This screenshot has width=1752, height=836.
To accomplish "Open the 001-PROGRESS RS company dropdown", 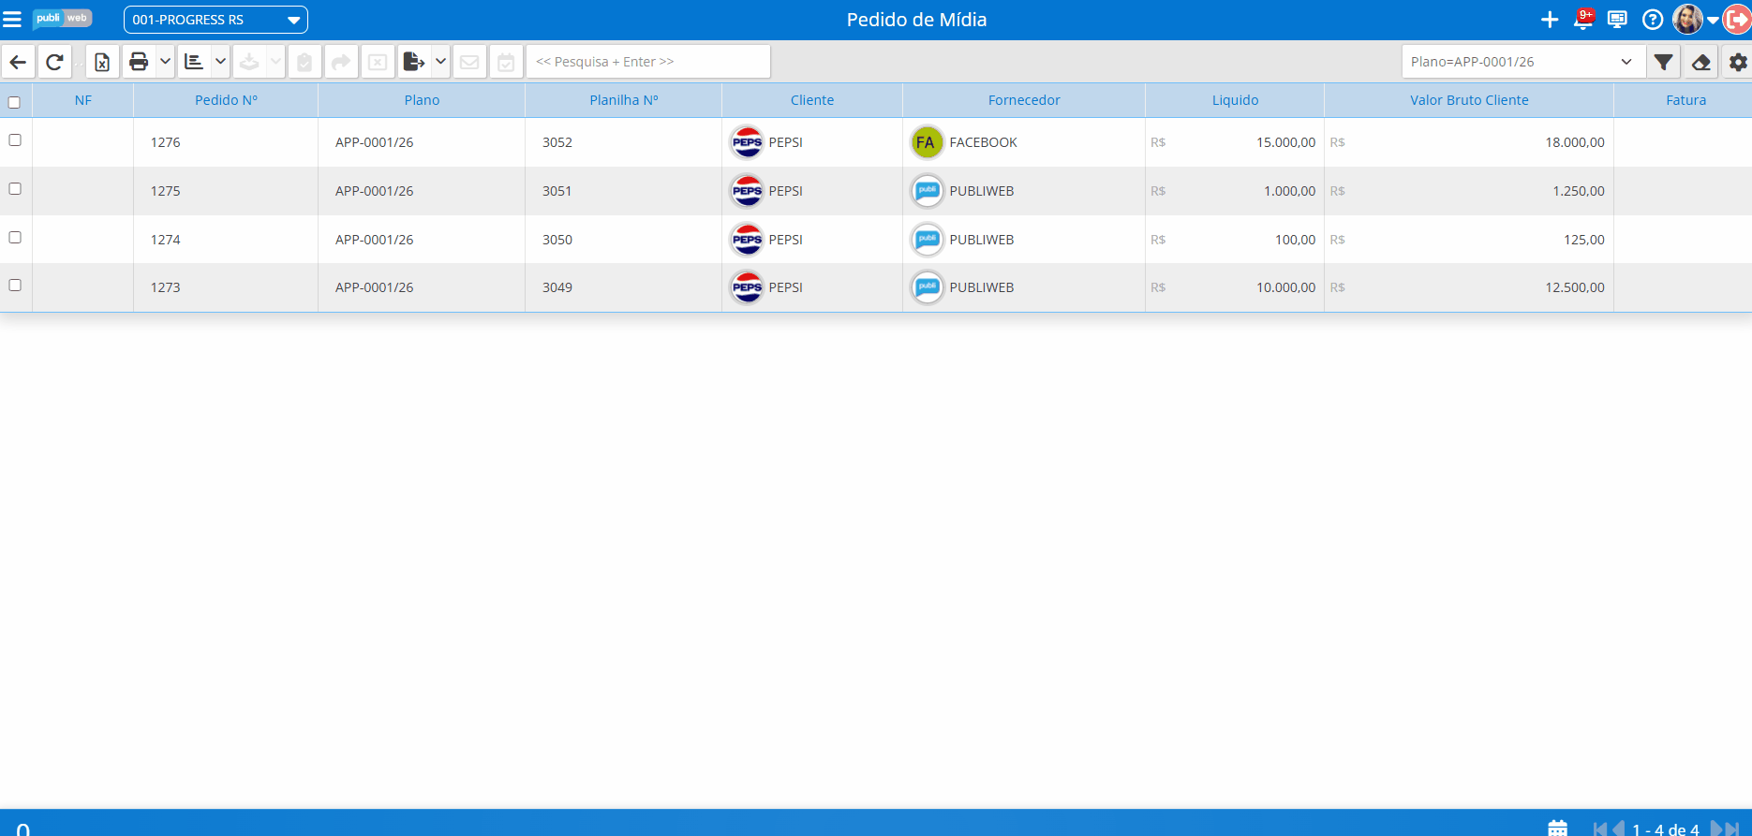I will (x=215, y=20).
